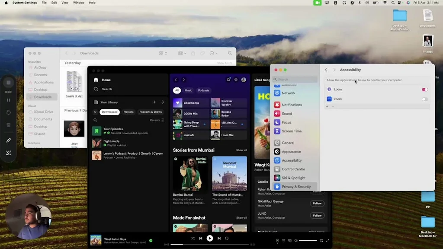Disable Loom accessibility access
This screenshot has width=443, height=249.
pos(425,89)
